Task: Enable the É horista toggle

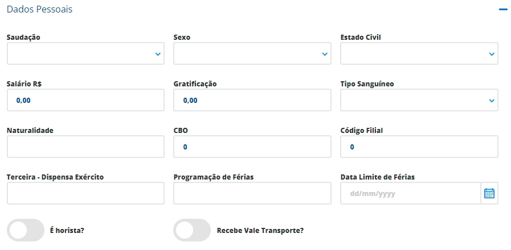Action: coord(26,230)
